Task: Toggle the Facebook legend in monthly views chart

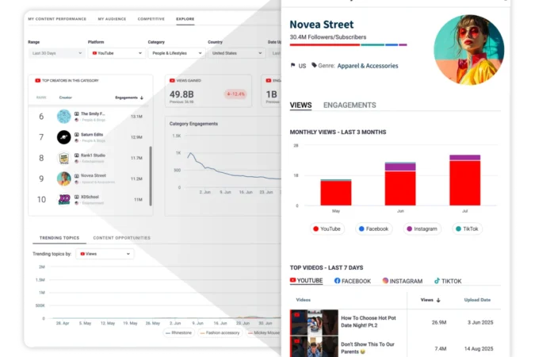Action: pyautogui.click(x=373, y=229)
